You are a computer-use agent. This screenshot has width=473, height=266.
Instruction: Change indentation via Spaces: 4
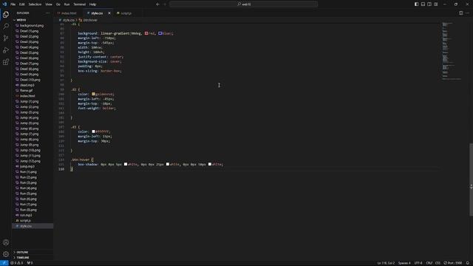point(404,263)
